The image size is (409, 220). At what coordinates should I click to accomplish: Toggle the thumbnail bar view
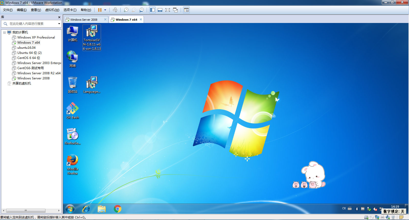[x=160, y=10]
